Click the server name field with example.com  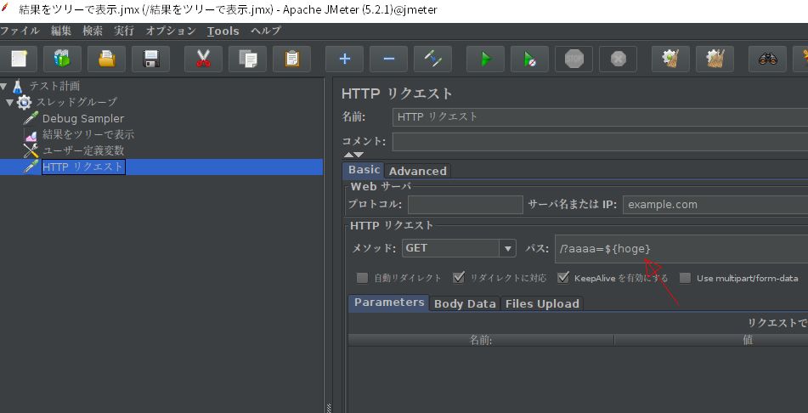(x=715, y=205)
